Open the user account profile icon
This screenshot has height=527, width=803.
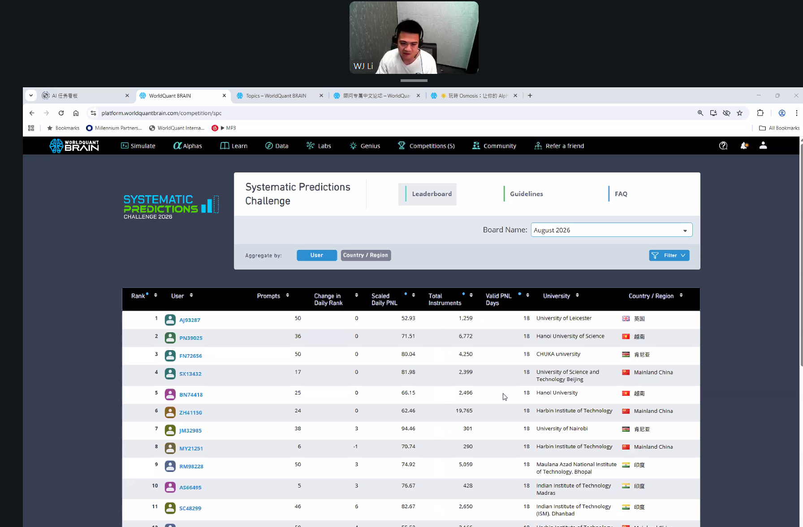coord(763,146)
